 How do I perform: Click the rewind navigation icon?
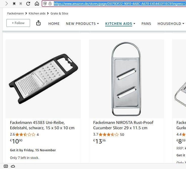pos(14,4)
